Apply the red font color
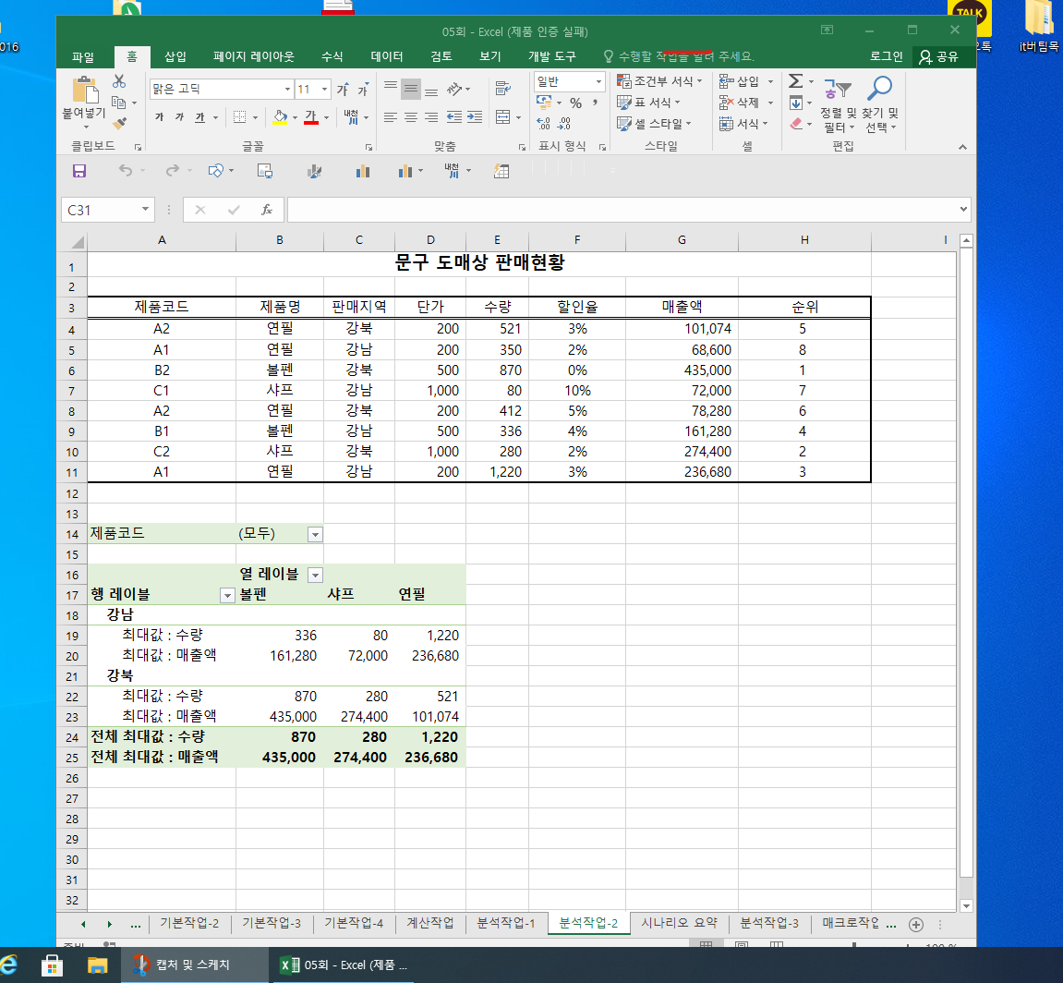The width and height of the screenshot is (1063, 983). pyautogui.click(x=310, y=117)
